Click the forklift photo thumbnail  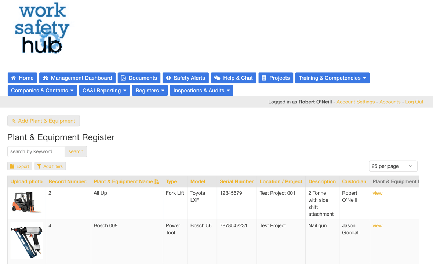point(26,202)
